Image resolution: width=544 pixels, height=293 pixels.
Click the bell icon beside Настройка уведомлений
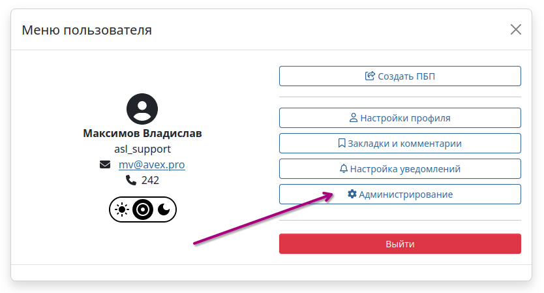(344, 169)
